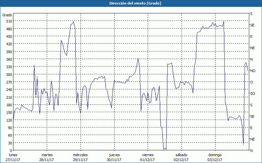The height and width of the screenshot is (163, 262).
Task: Select the sábado 02/12/17 date label
Action: pos(181,157)
